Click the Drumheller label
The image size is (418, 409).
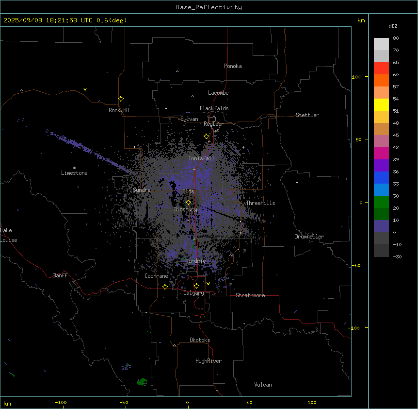[309, 237]
